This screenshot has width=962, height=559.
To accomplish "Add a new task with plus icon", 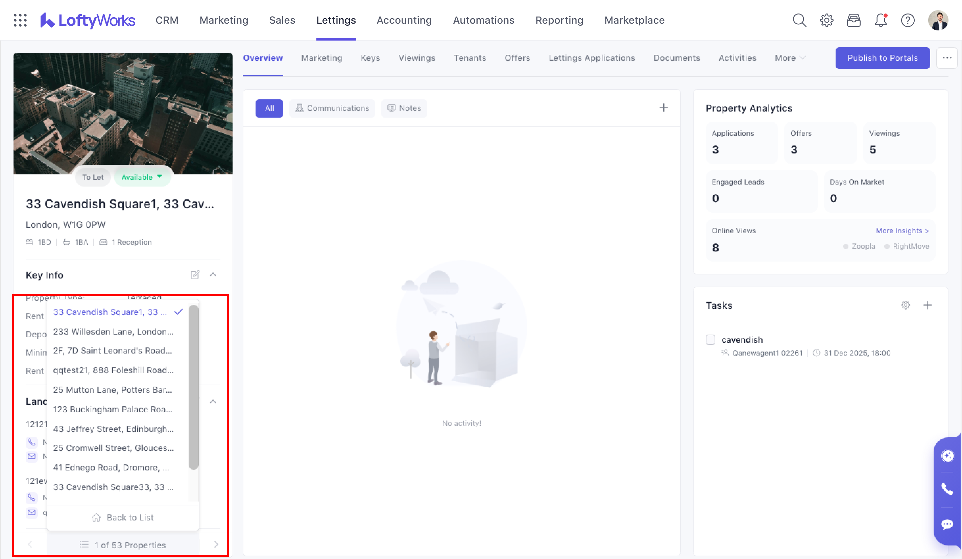I will (928, 305).
